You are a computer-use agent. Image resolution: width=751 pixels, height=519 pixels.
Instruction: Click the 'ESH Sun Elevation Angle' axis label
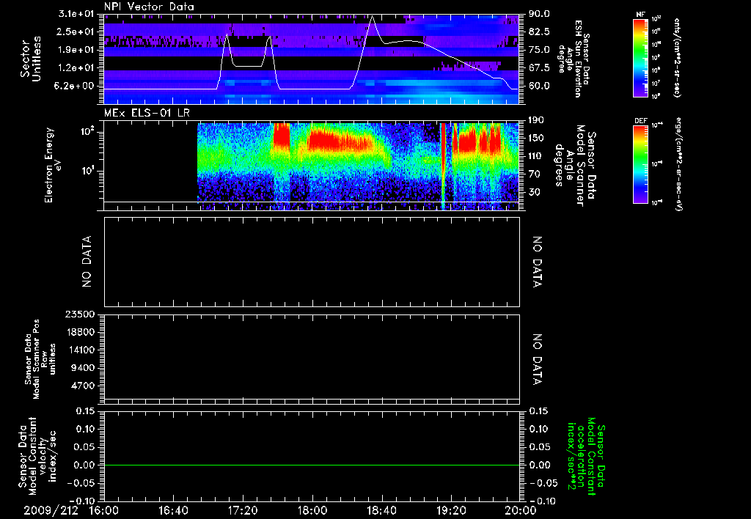(x=574, y=59)
